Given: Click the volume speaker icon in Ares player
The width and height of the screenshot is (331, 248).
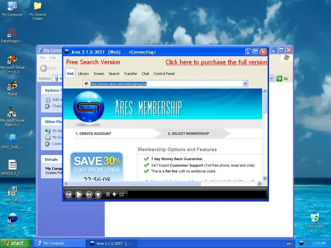Looking at the screenshot, I should pos(114,194).
